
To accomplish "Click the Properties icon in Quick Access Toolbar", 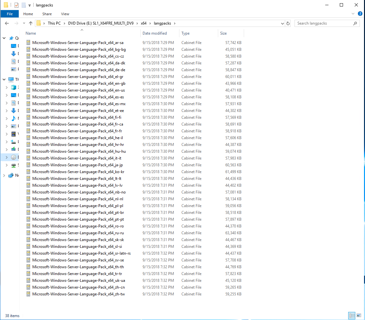I will (x=16, y=5).
